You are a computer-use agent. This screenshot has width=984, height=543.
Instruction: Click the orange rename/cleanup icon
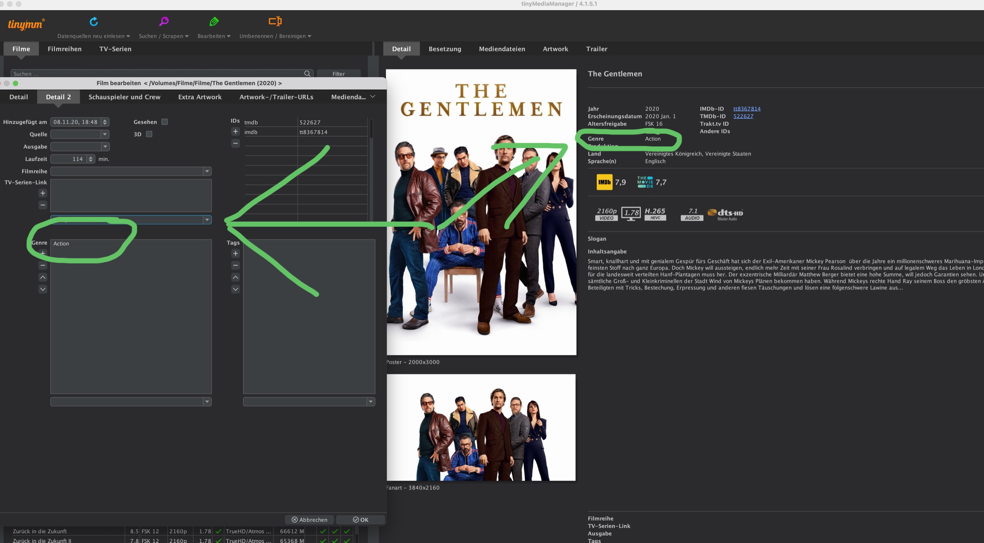pyautogui.click(x=275, y=22)
